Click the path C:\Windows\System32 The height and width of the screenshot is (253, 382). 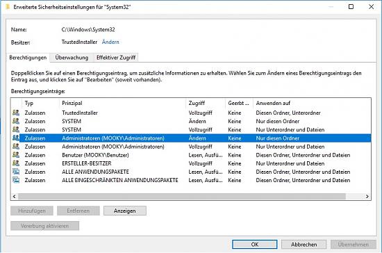88,29
